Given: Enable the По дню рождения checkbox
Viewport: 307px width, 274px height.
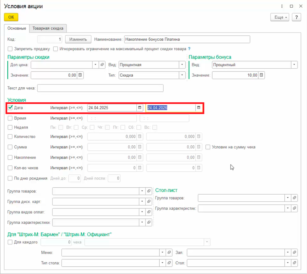Looking at the screenshot, I should [10, 178].
